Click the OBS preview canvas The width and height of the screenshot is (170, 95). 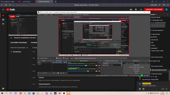click(x=94, y=36)
